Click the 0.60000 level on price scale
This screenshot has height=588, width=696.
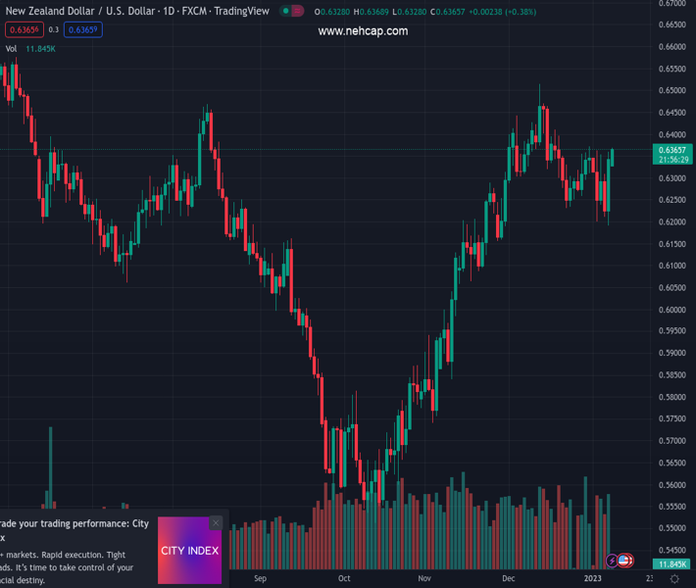pyautogui.click(x=672, y=310)
